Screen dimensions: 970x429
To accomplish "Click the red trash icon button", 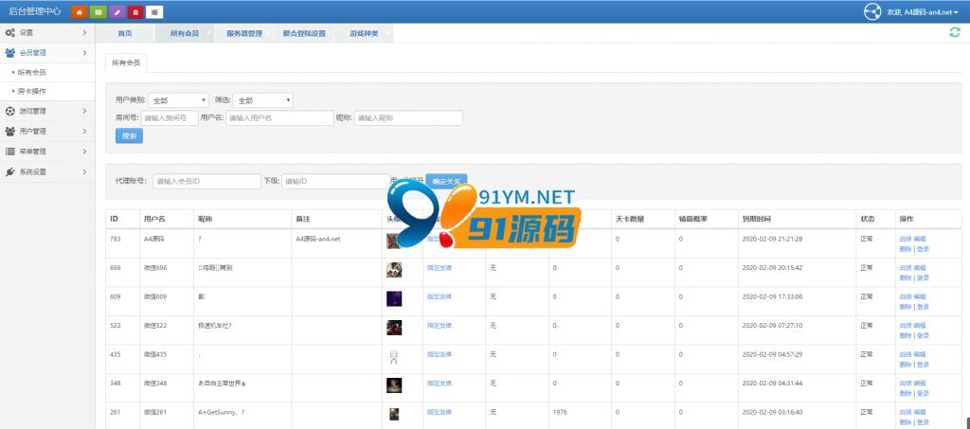I will (136, 11).
